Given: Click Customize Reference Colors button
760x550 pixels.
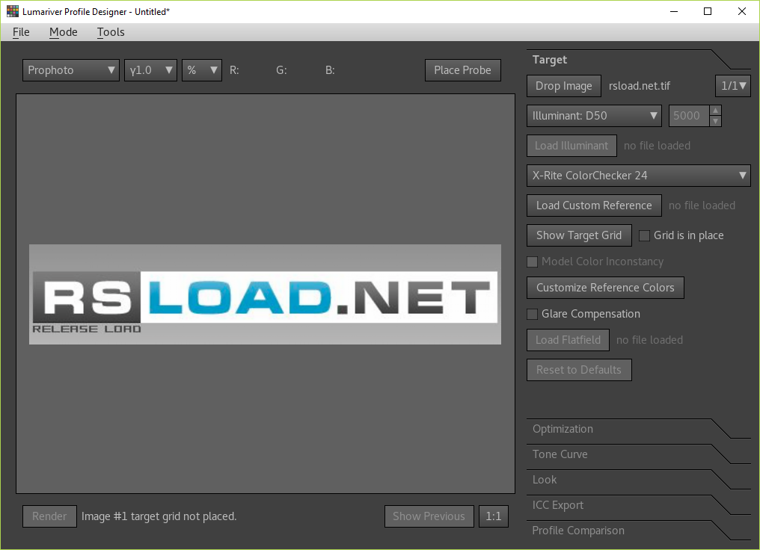Looking at the screenshot, I should [x=605, y=288].
